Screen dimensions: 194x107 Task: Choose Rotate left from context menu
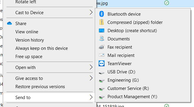pos(26,2)
